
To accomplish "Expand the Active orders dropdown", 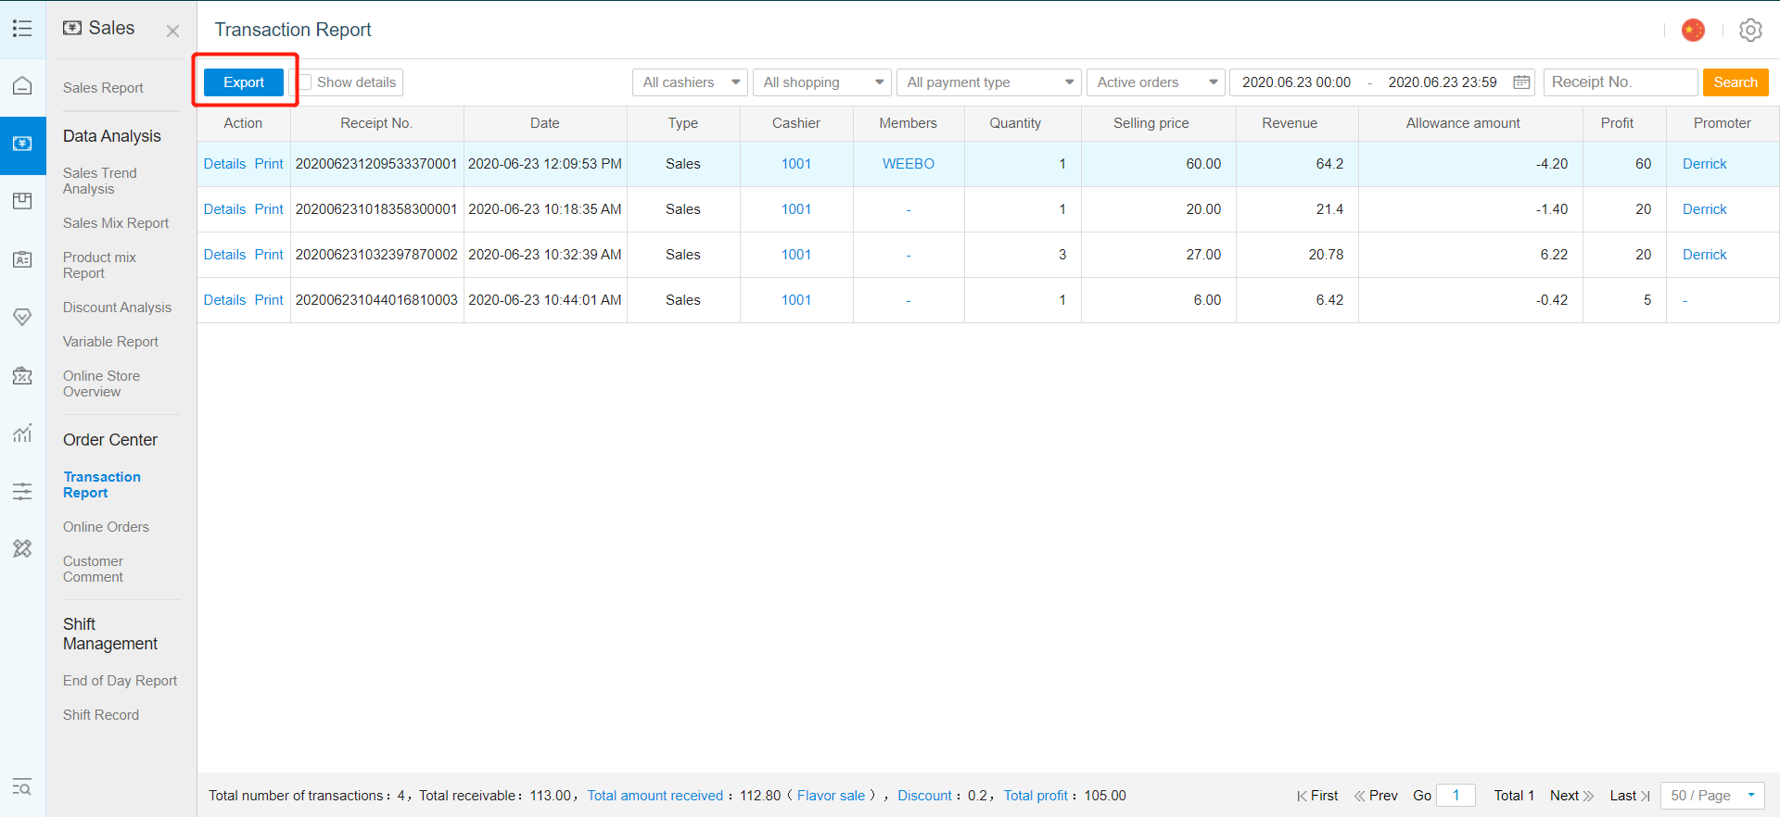I will tap(1156, 82).
